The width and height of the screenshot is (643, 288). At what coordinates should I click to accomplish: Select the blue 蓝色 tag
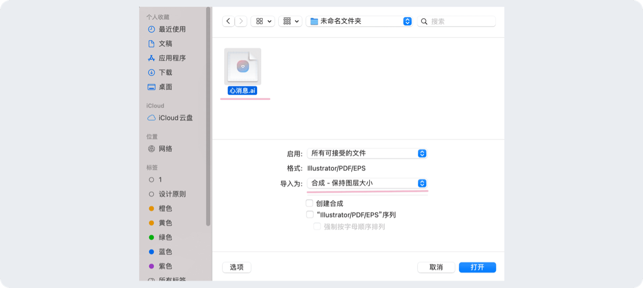click(165, 252)
